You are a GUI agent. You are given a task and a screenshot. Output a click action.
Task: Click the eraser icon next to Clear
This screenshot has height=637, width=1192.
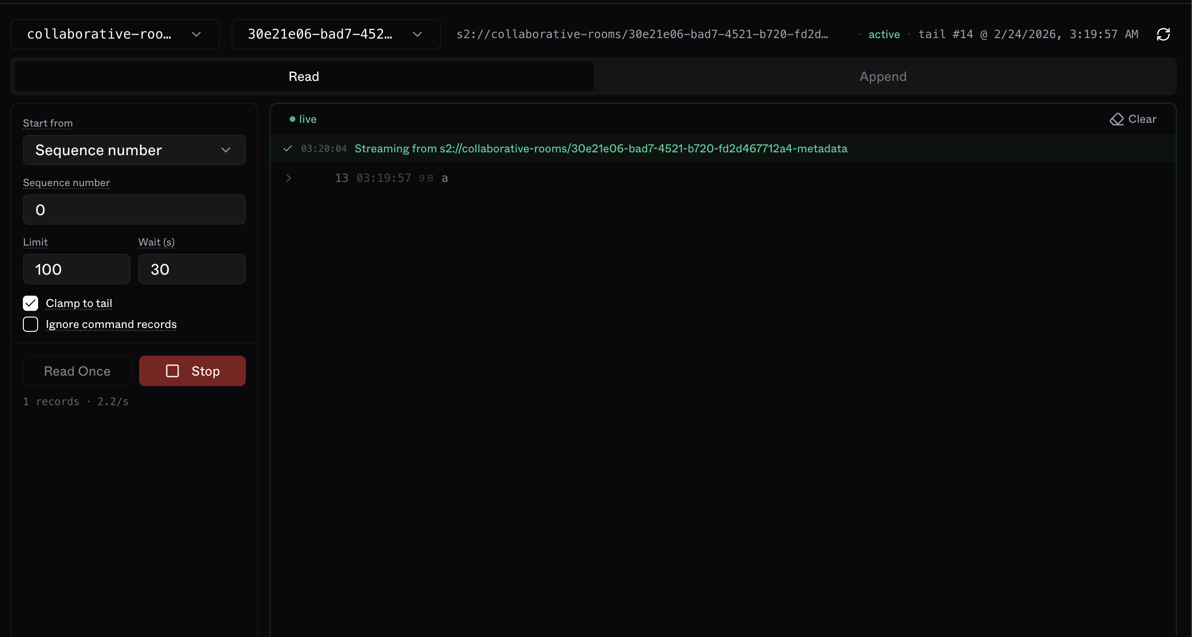pyautogui.click(x=1116, y=119)
